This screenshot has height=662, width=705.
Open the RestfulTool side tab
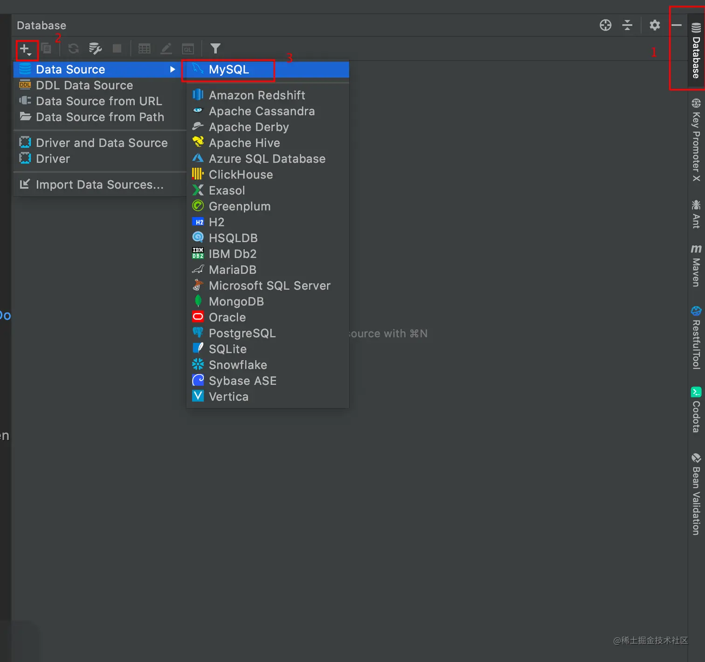click(x=696, y=338)
